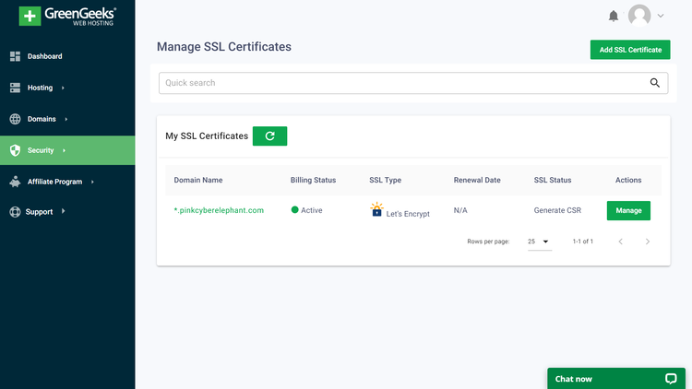Click the Security shield icon

point(15,150)
